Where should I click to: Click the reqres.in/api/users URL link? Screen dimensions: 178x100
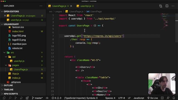click(103, 36)
